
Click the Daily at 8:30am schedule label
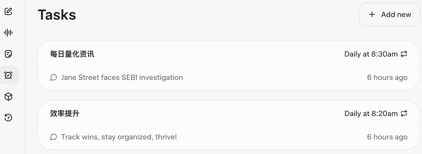point(371,54)
